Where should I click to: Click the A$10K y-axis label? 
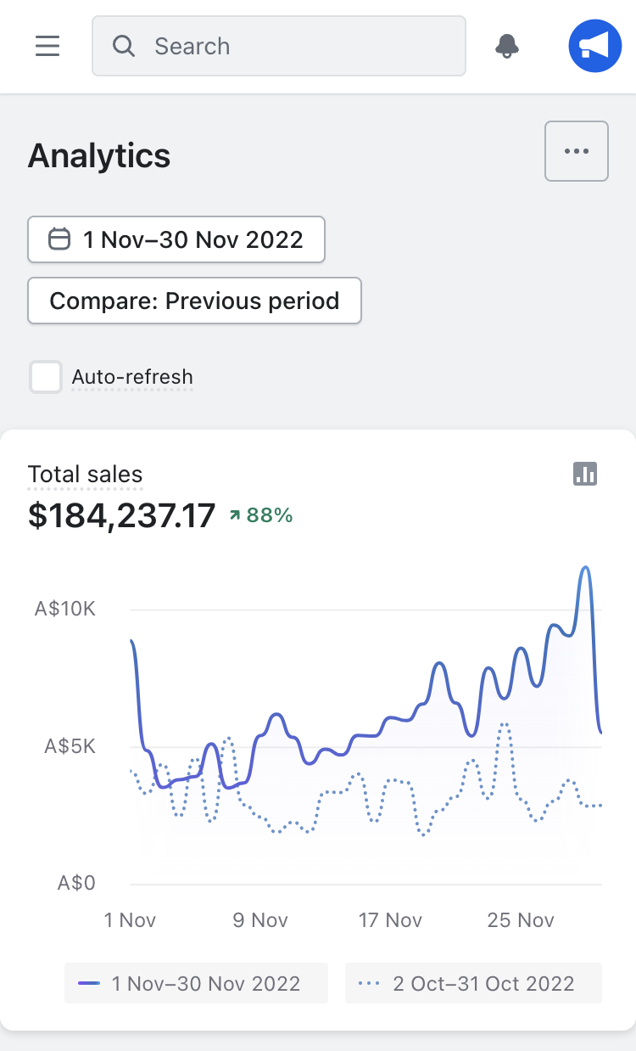64,609
